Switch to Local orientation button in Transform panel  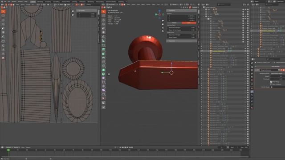click(x=189, y=23)
